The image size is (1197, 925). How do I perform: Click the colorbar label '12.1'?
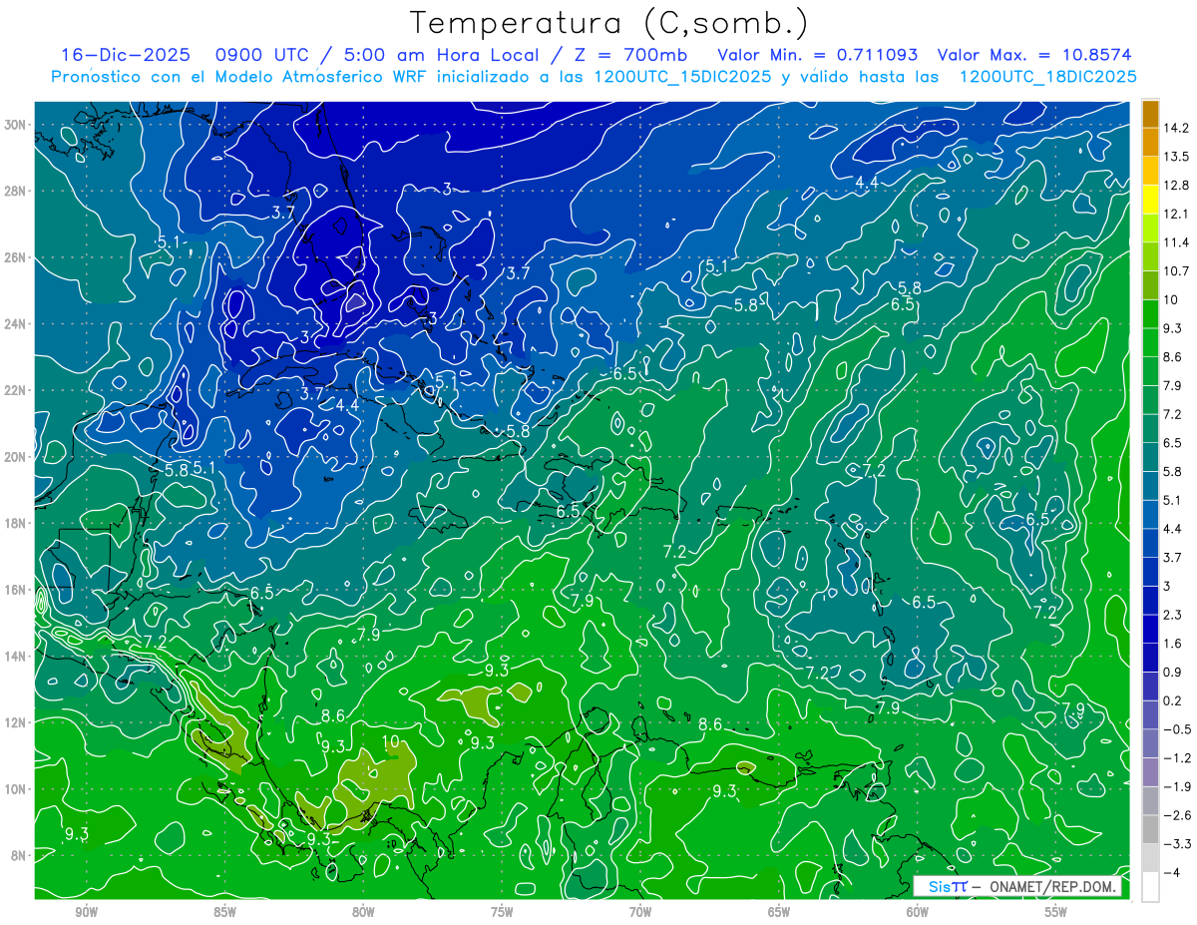(1175, 214)
